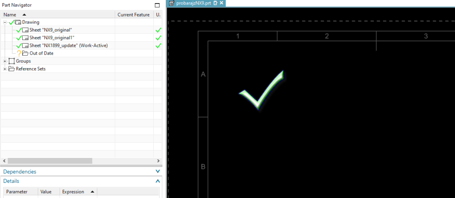Click the Reference Sets folder icon
The width and height of the screenshot is (455, 198).
click(12, 69)
